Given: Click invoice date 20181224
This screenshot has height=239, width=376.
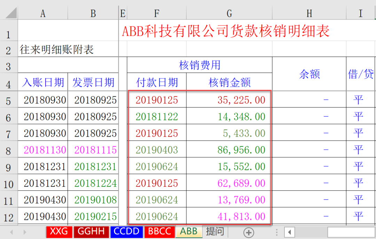Looking at the screenshot, I should point(93,182).
